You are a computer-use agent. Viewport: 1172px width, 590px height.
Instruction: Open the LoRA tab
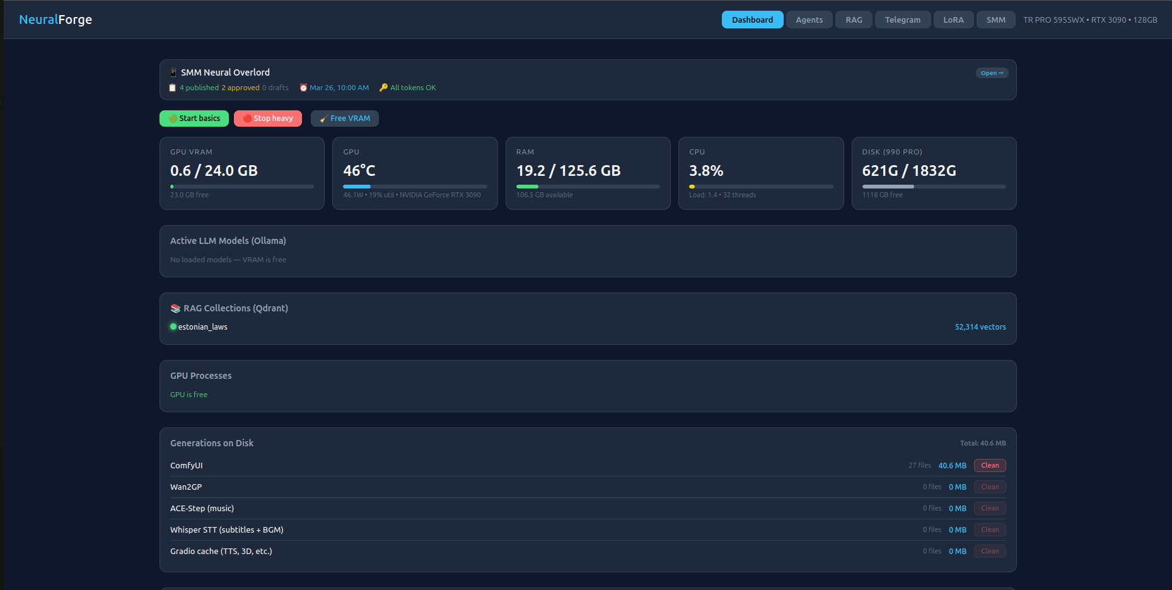click(953, 20)
